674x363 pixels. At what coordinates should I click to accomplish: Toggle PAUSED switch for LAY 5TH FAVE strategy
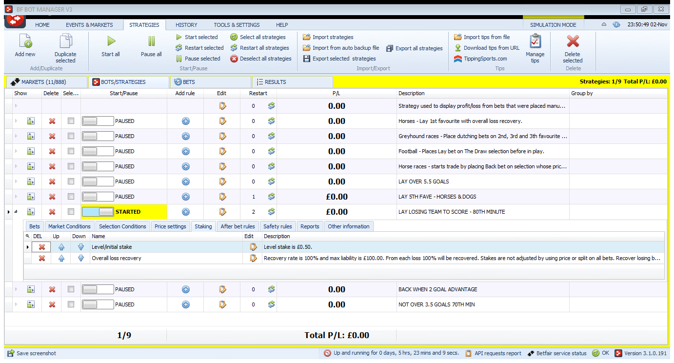pos(98,197)
